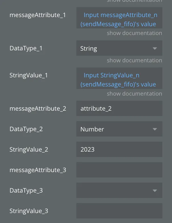Image resolution: width=172 pixels, height=223 pixels.
Task: Show documentation below the DataType_1 dropdown
Action: point(134,61)
